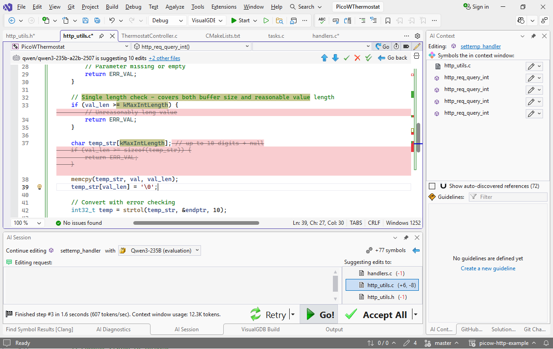Image resolution: width=553 pixels, height=349 pixels.
Task: Click the Guidelines Filter input field
Action: [x=508, y=197]
